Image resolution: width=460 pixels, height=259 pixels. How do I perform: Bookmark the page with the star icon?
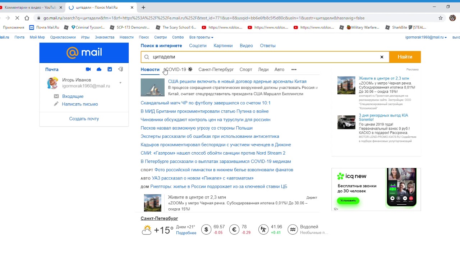pos(441,18)
